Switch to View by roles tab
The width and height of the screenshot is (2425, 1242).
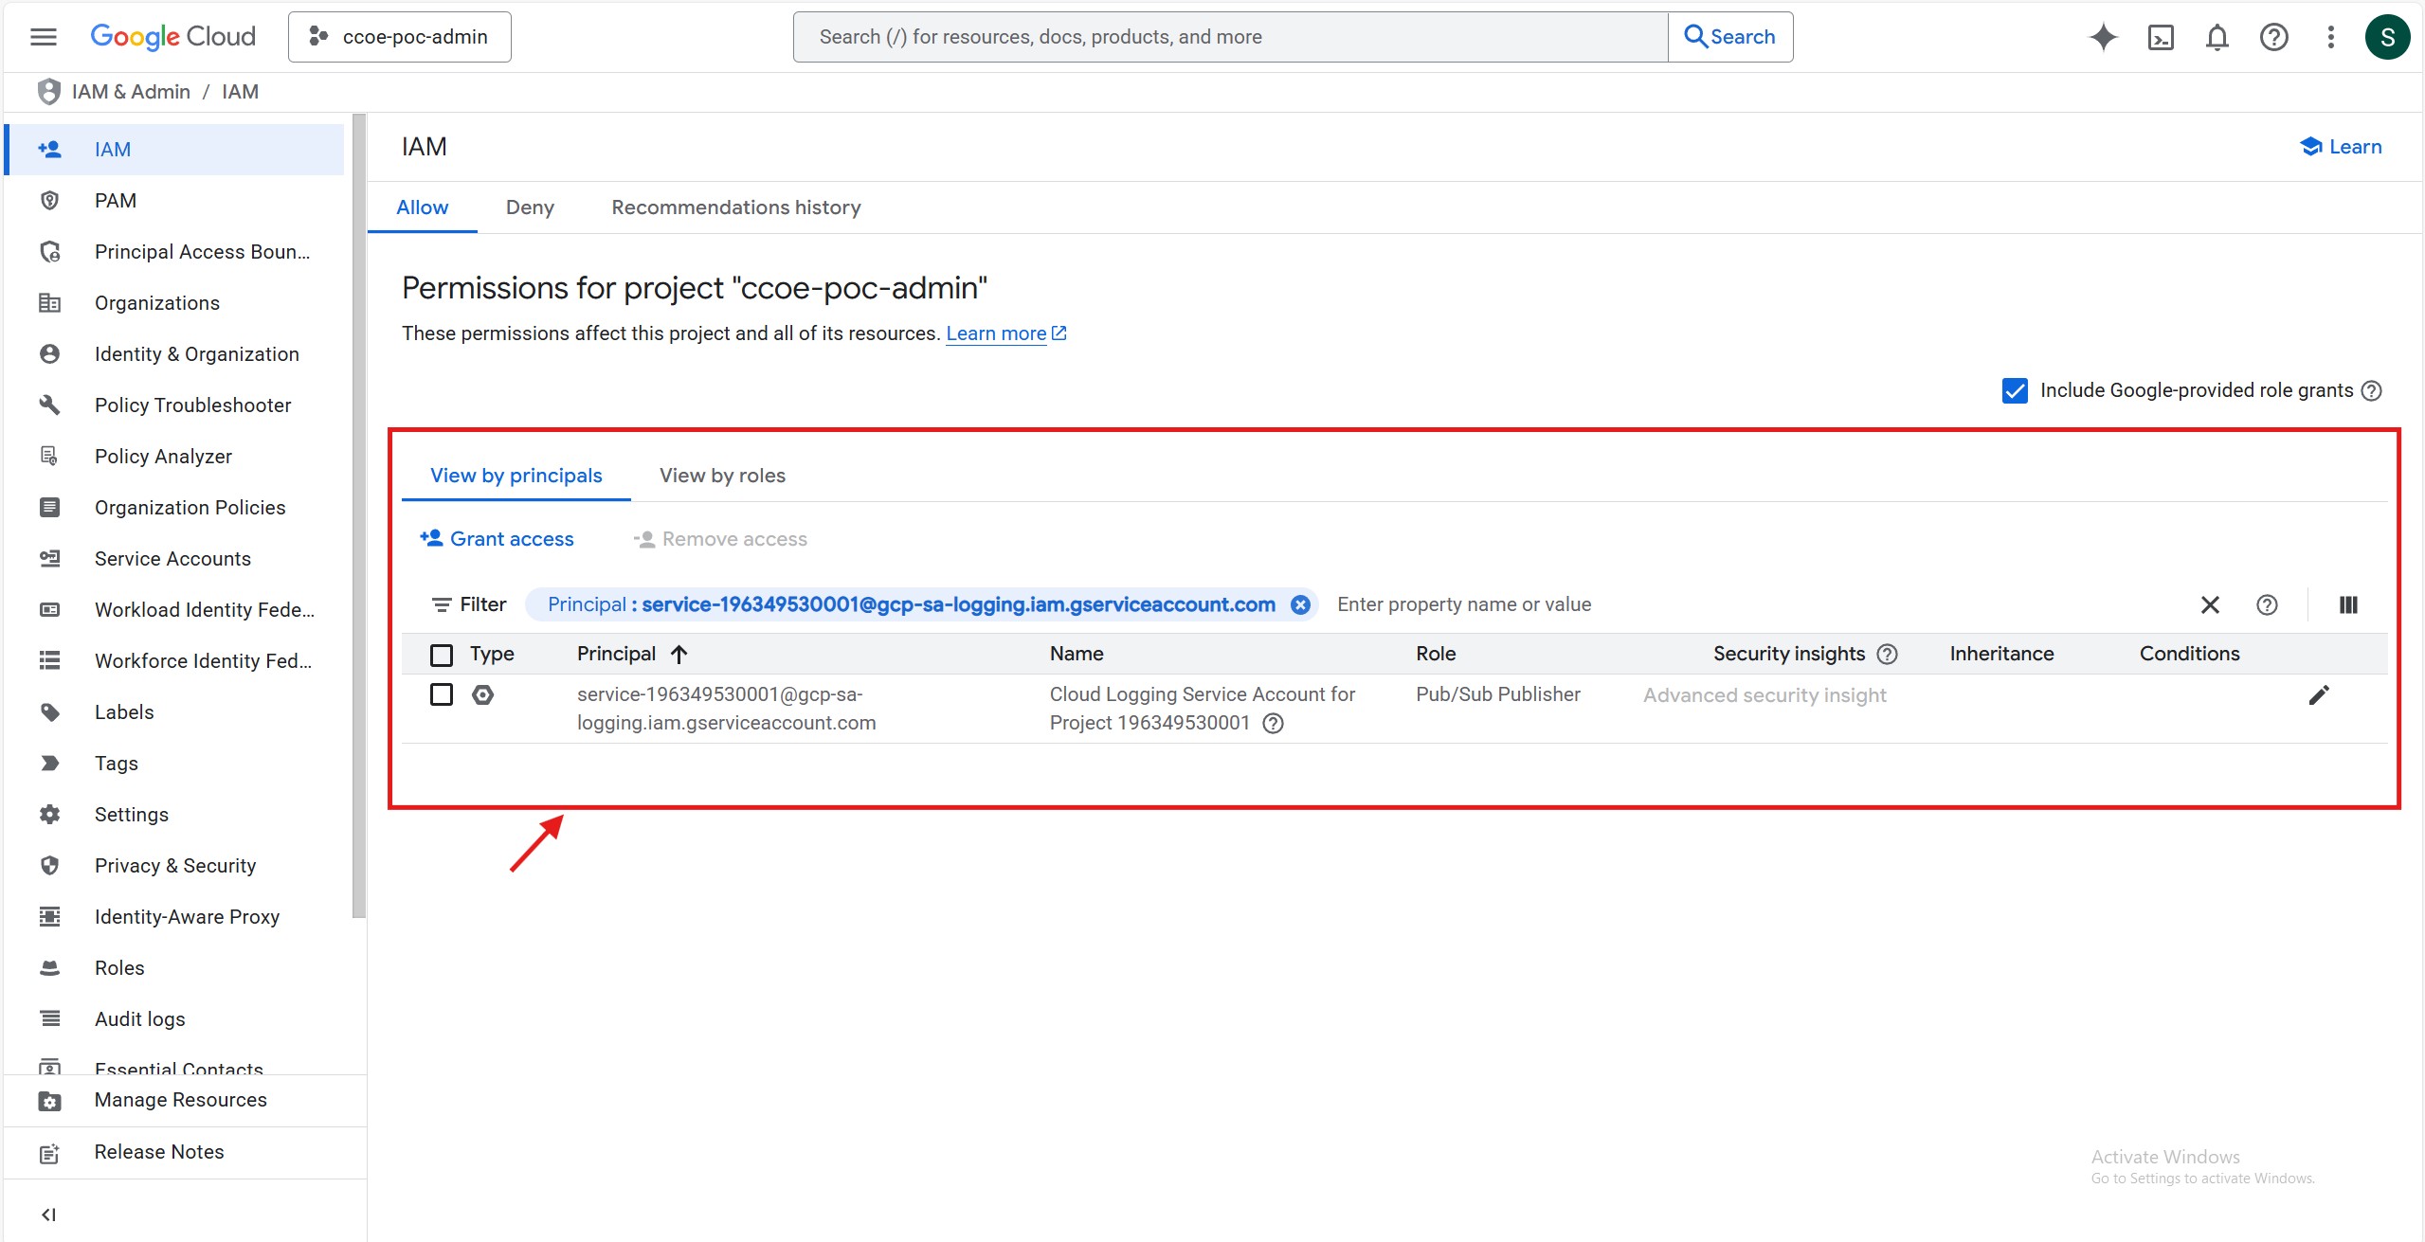pos(722,476)
